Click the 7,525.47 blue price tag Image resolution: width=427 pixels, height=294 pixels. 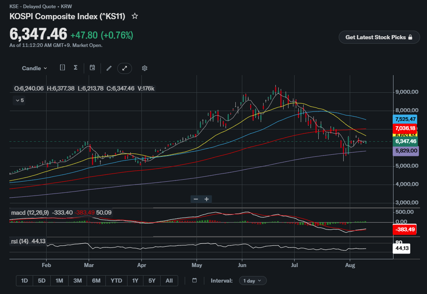point(405,119)
